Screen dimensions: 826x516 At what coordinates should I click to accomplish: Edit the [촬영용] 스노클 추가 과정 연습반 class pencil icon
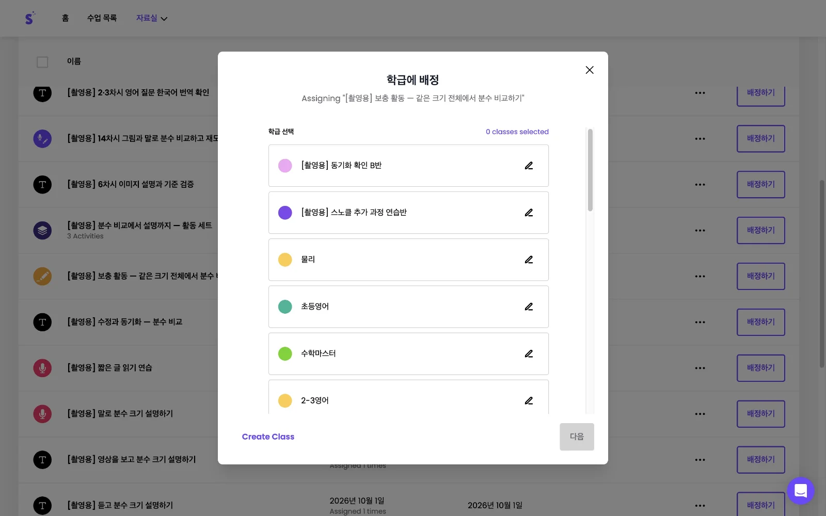(x=529, y=213)
